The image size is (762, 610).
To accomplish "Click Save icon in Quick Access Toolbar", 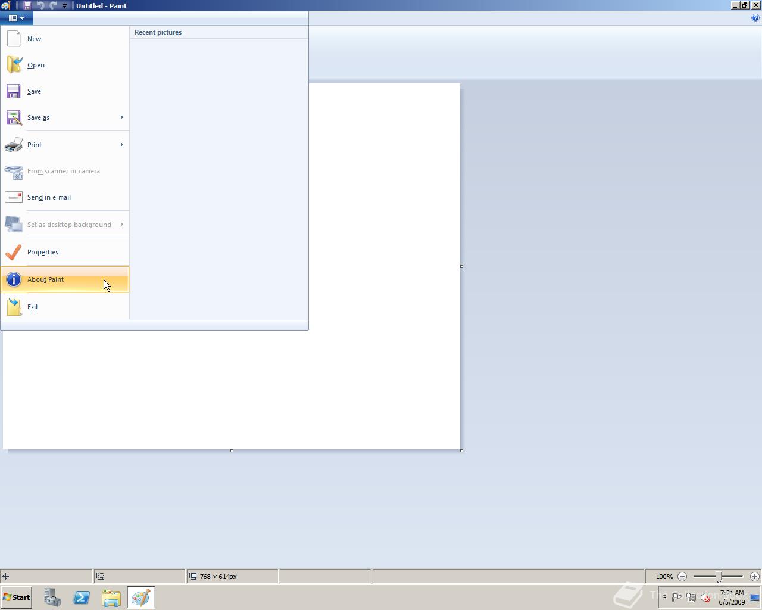I will tap(27, 5).
